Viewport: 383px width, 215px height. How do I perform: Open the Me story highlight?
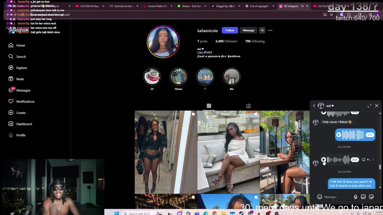coord(232,77)
